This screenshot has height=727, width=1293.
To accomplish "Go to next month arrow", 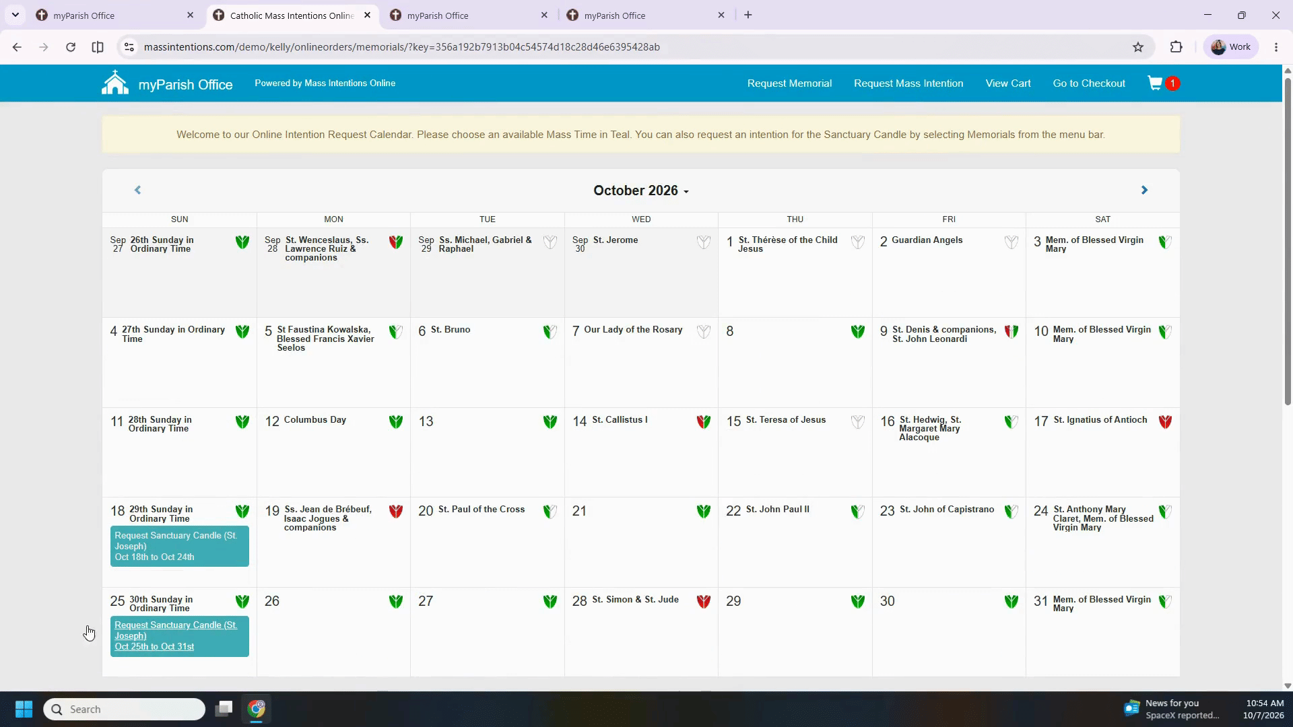I will point(1144,191).
